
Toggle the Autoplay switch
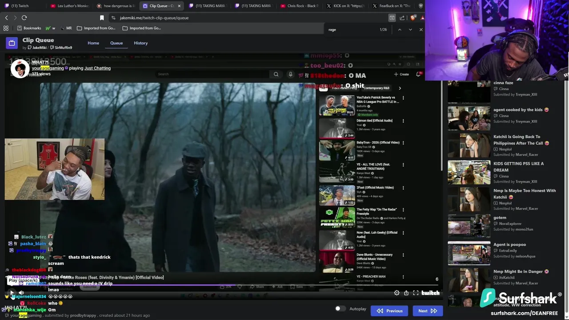pos(340,308)
